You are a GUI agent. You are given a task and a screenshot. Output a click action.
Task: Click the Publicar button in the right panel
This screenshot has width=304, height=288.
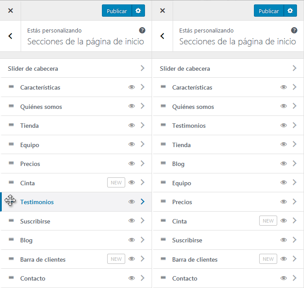pyautogui.click(x=269, y=11)
